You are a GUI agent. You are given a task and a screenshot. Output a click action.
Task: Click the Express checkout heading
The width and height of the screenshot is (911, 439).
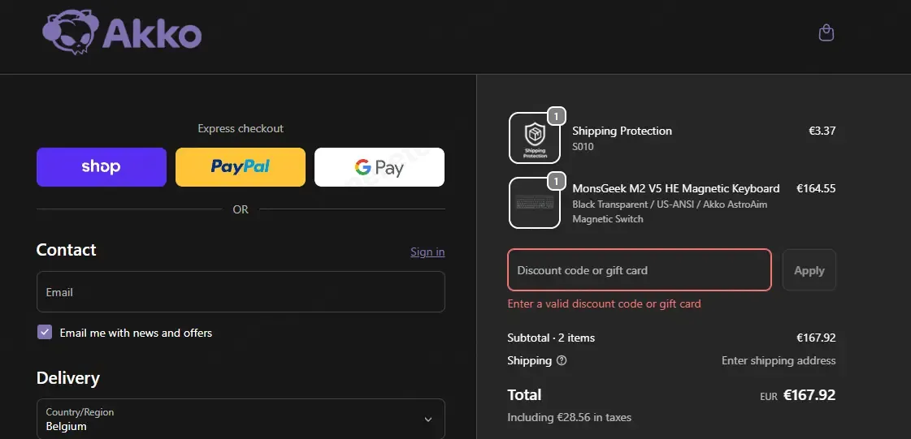(241, 129)
